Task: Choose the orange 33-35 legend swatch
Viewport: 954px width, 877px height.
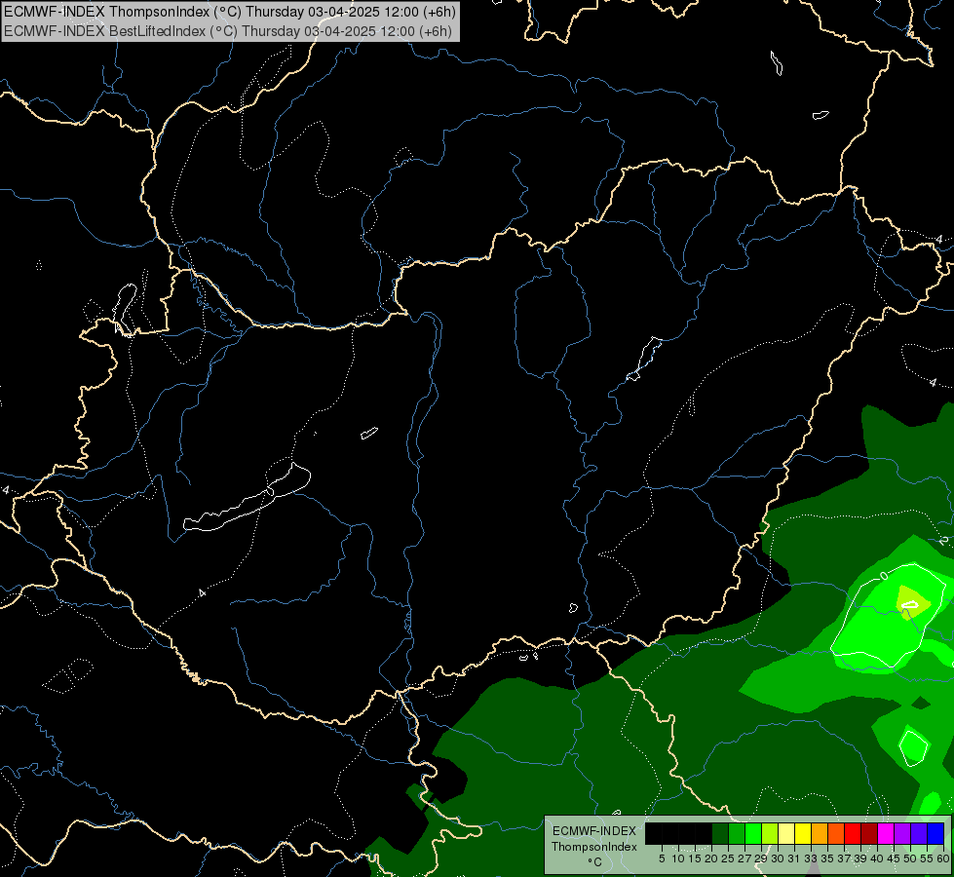Action: point(820,833)
